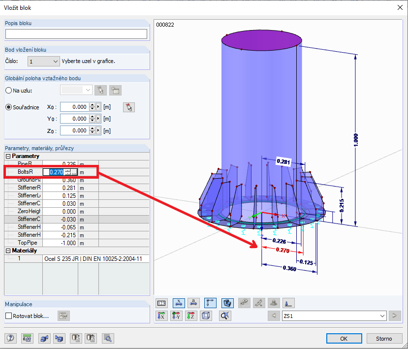
Task: Click Y0 spinner arrows
Action: [x=92, y=119]
